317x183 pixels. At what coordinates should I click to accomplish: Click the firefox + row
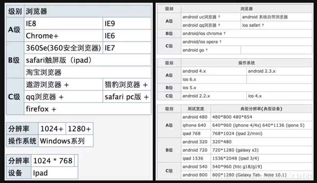coord(88,109)
